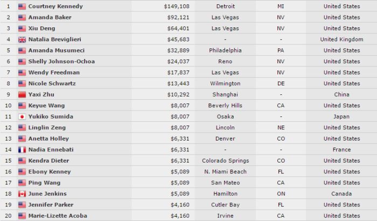Open Keyue Wang's player page

[46, 106]
